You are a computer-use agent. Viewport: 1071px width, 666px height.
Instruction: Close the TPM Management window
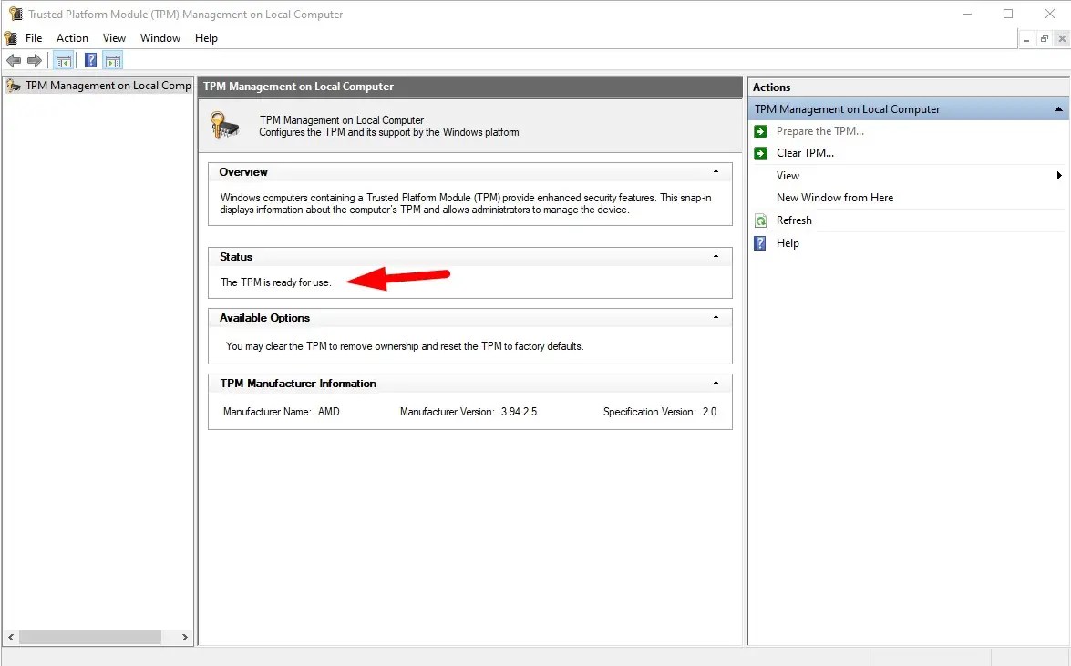[1050, 14]
